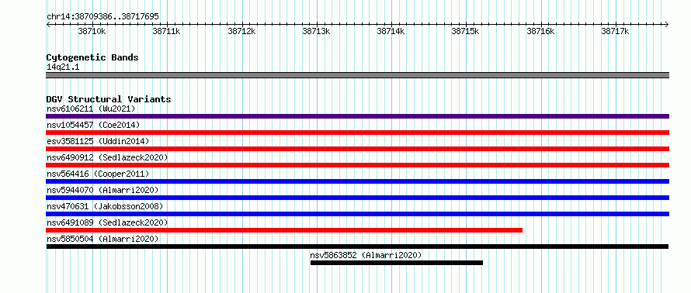Click the nsv5863852 (Almarri2020) label
This screenshot has width=691, height=293.
coord(366,255)
